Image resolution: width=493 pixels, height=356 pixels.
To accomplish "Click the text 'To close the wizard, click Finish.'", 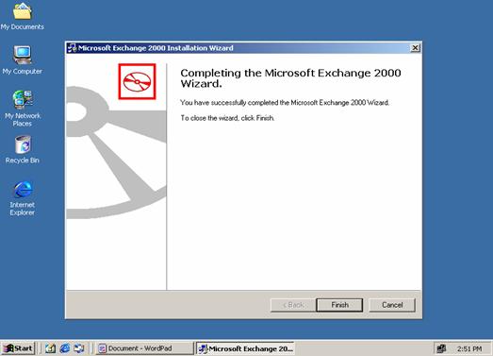I will pyautogui.click(x=227, y=118).
